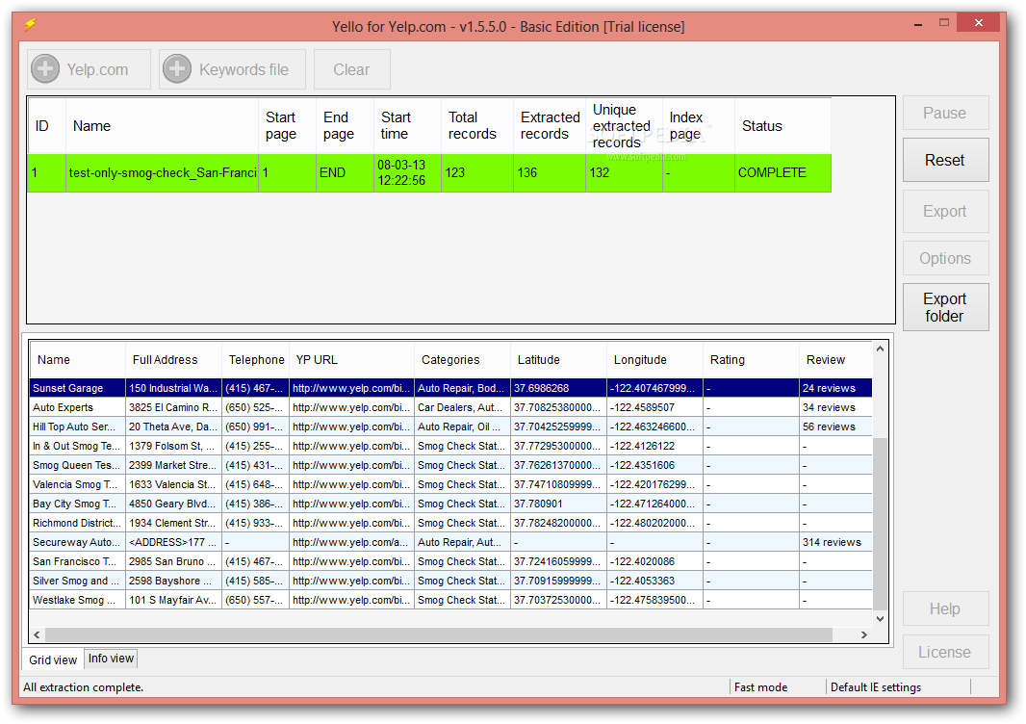Click the results grid scroll down arrow

coord(880,619)
